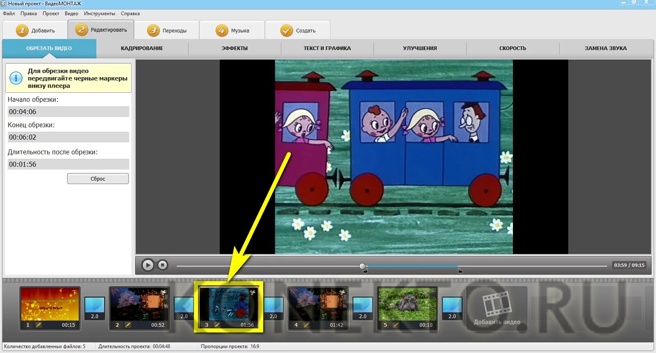Switch to КАДРИРОВАНИЕ sub-tab
The image size is (656, 353).
[142, 48]
